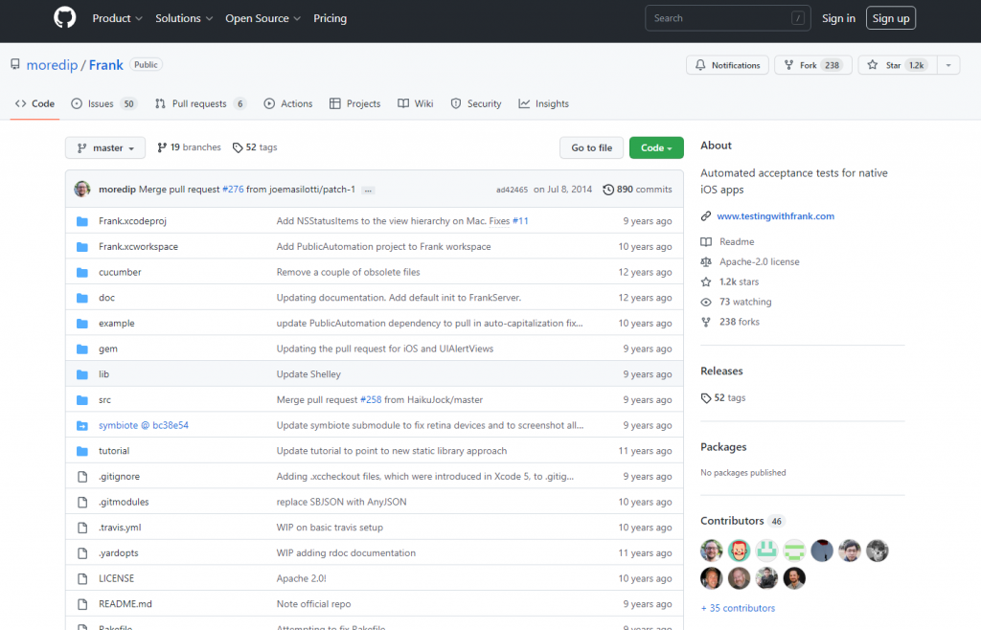Open the Security tab

(476, 103)
